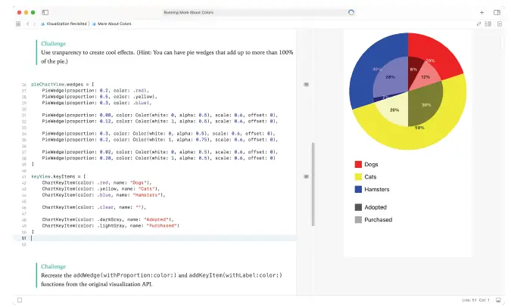Click the ChartKeyItem color .clear code line
The height and width of the screenshot is (307, 511).
(x=94, y=207)
